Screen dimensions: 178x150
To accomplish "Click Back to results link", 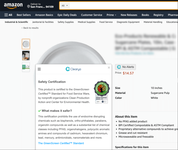I will click(x=30, y=28).
